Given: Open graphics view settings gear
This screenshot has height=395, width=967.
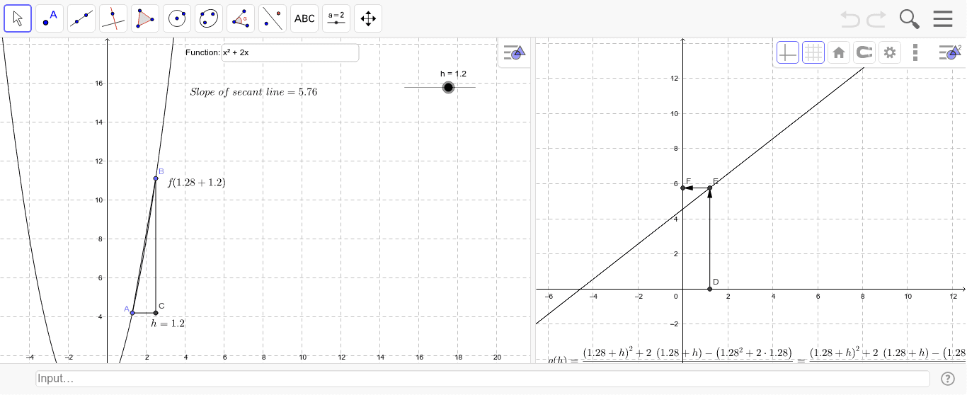Looking at the screenshot, I should click(890, 52).
